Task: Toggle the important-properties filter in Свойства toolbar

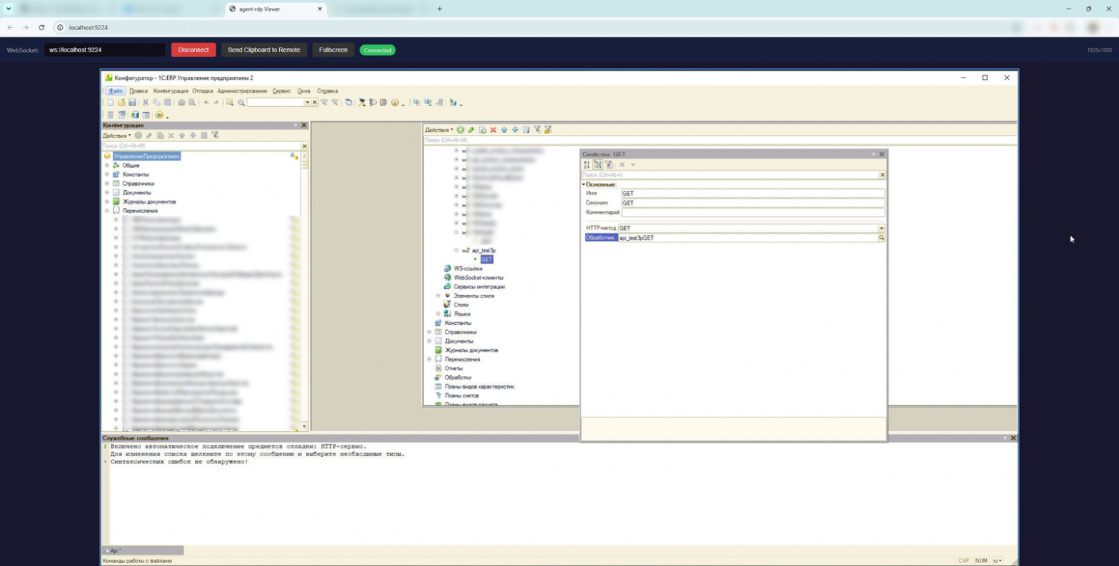Action: [609, 165]
